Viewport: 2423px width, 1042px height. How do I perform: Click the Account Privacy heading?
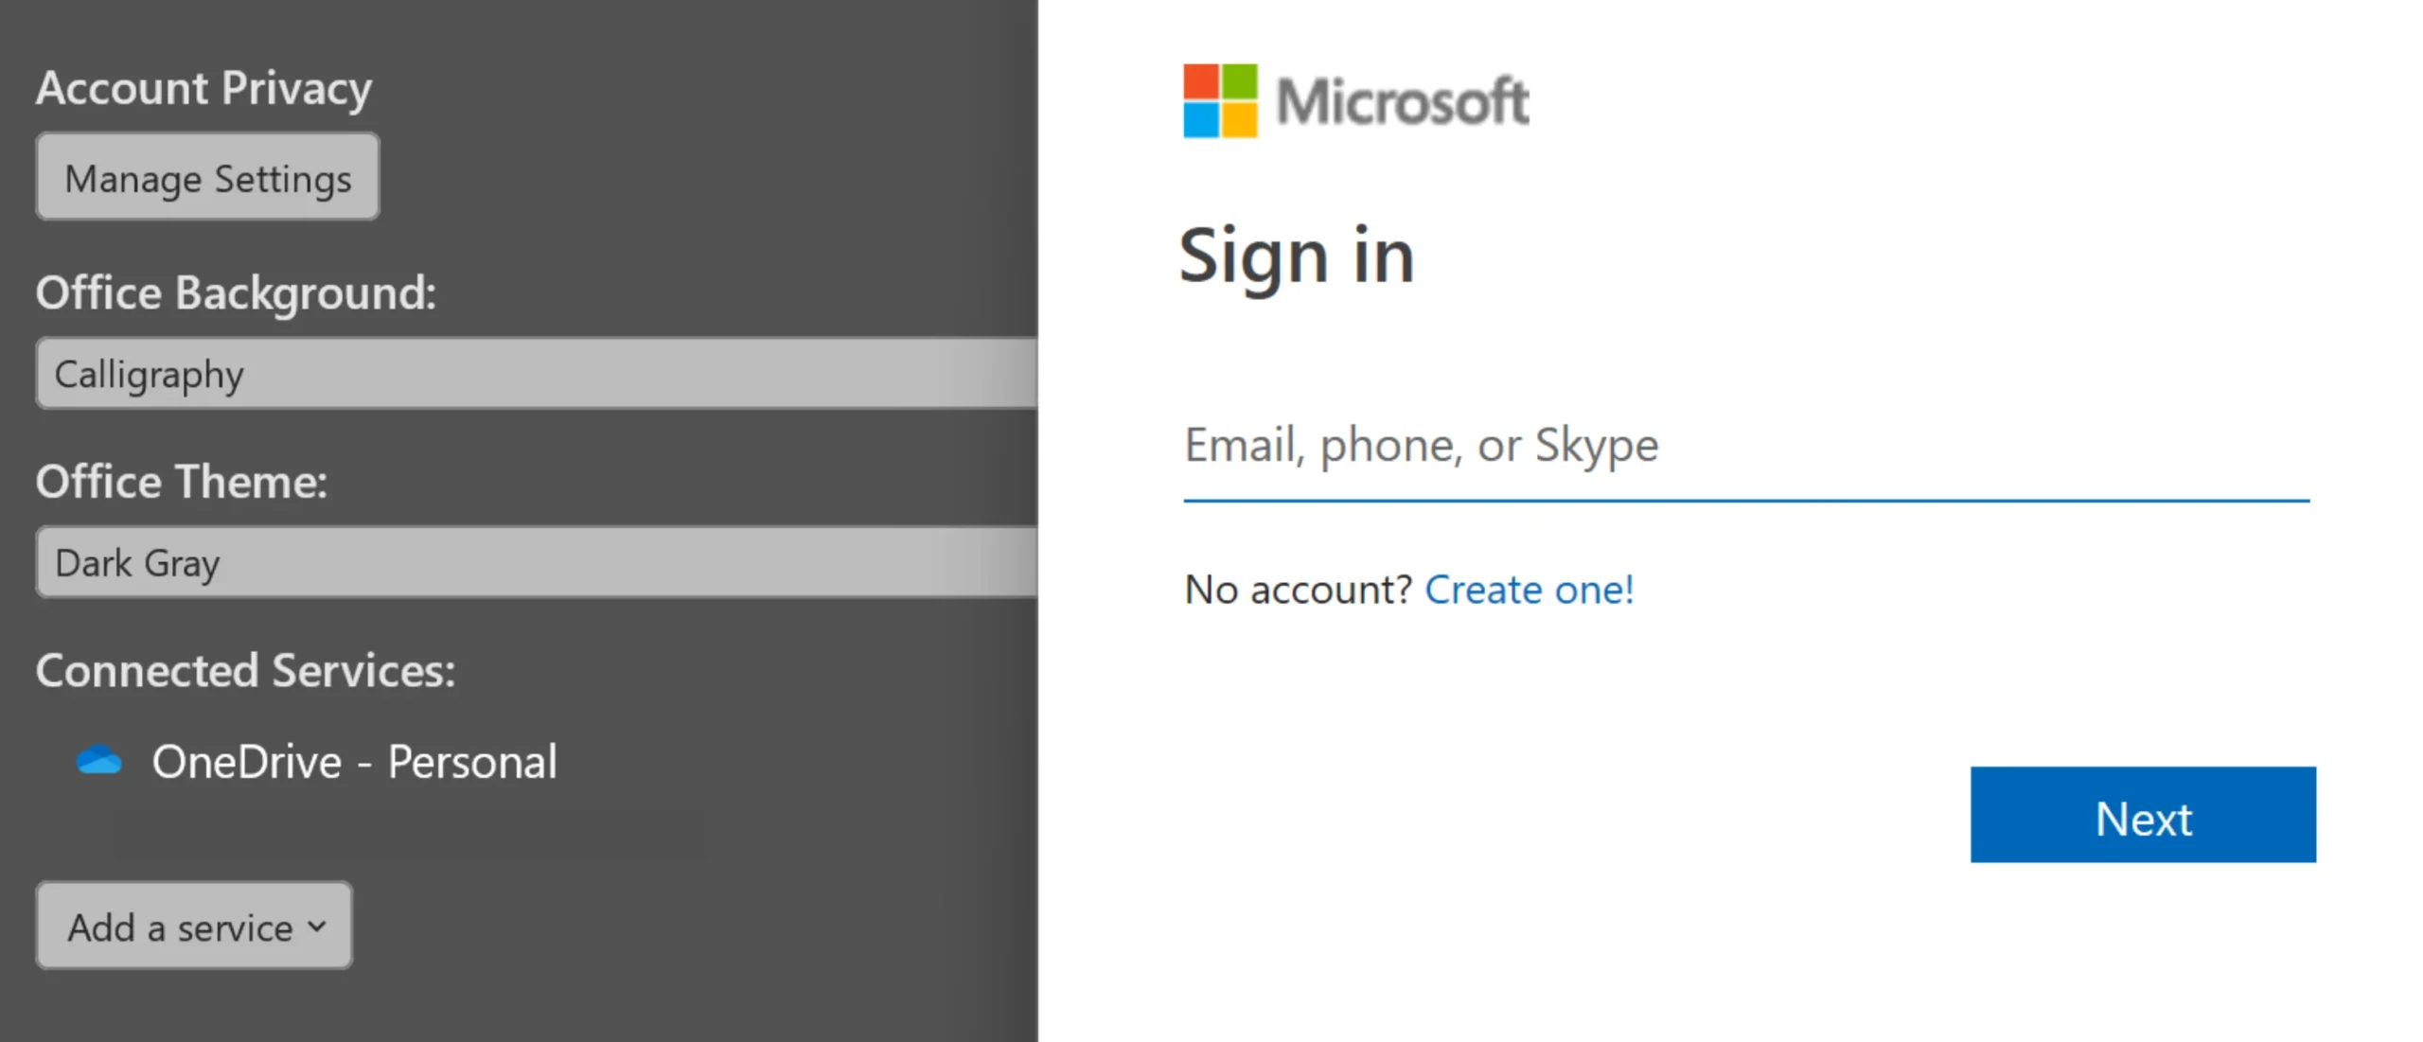pos(203,88)
